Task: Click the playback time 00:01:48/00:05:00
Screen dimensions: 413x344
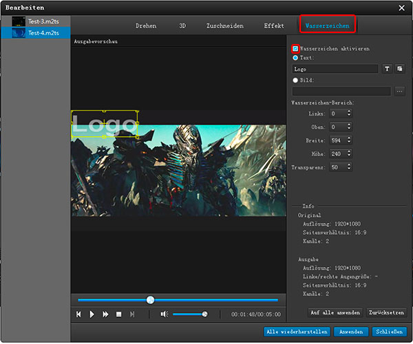Action: coord(256,314)
